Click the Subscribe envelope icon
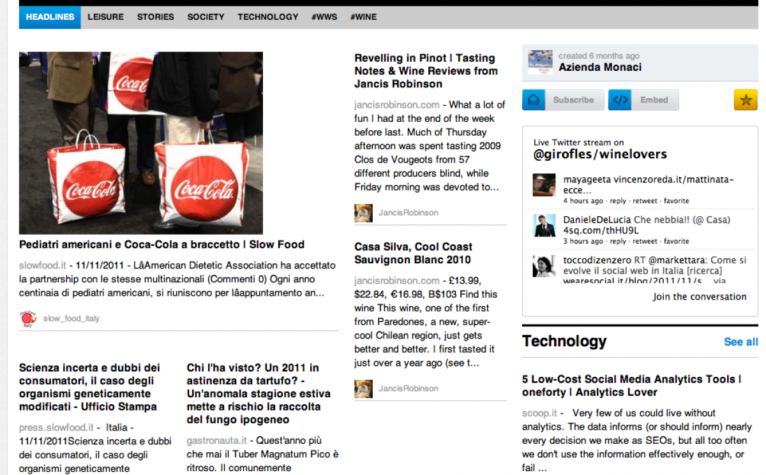Image resolution: width=766 pixels, height=475 pixels. pos(534,100)
